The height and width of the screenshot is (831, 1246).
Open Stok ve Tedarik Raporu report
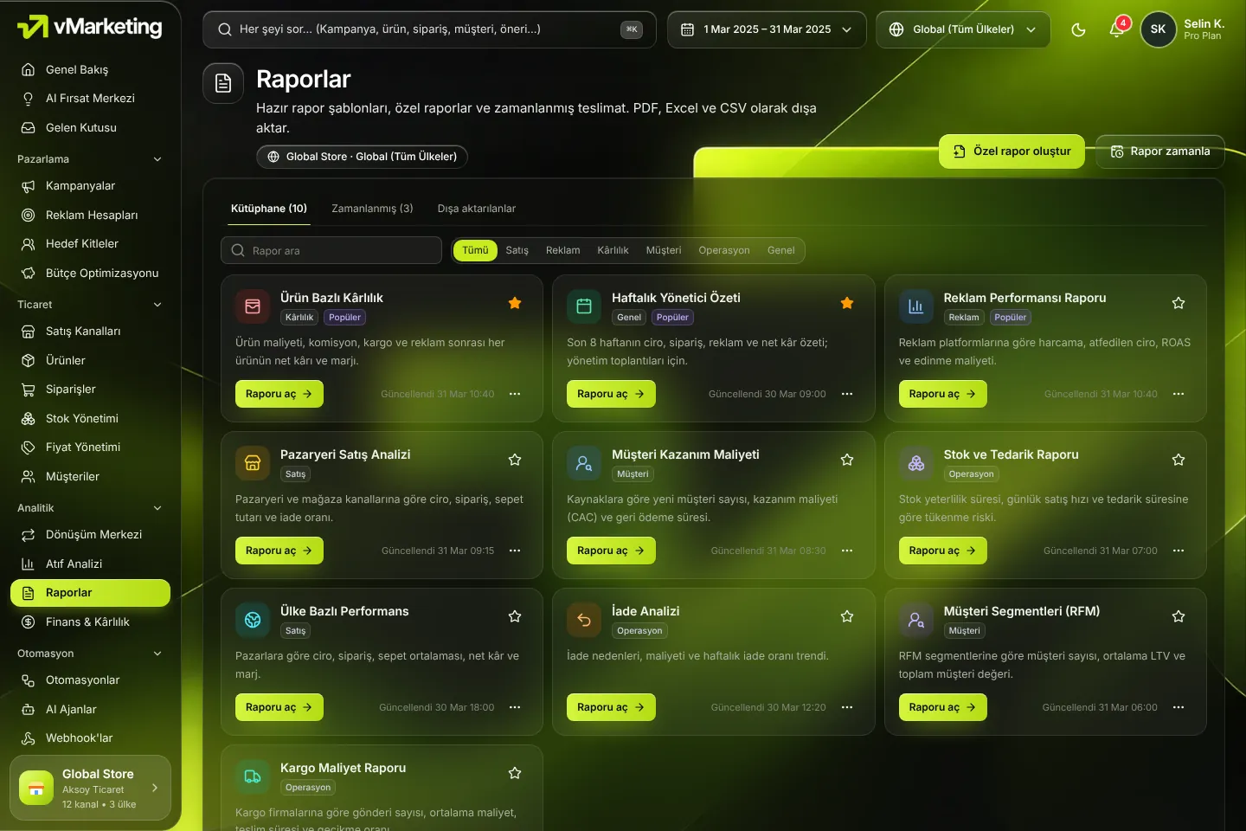click(x=943, y=551)
